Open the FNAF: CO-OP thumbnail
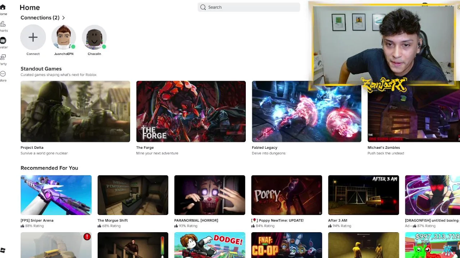 [x=287, y=245]
